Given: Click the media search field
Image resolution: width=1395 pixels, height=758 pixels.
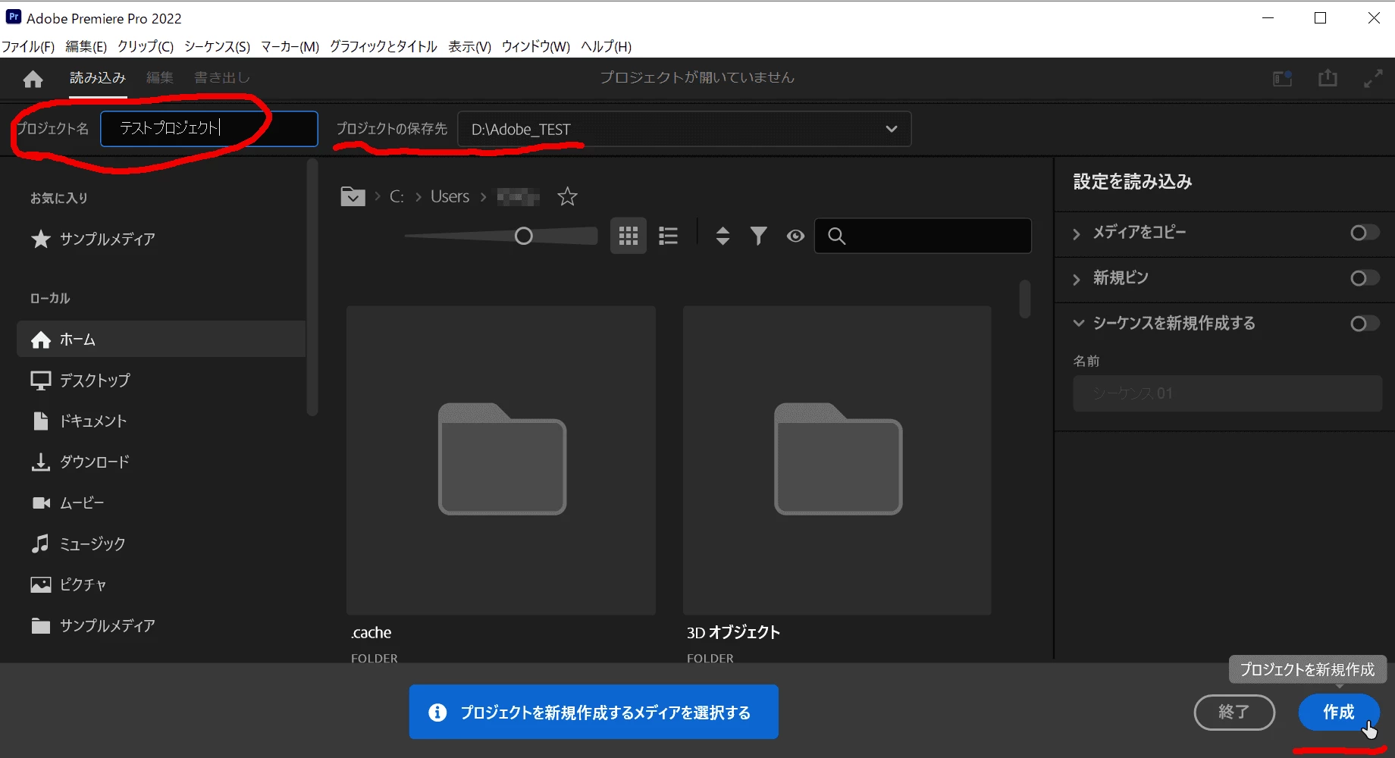Looking at the screenshot, I should 923,236.
